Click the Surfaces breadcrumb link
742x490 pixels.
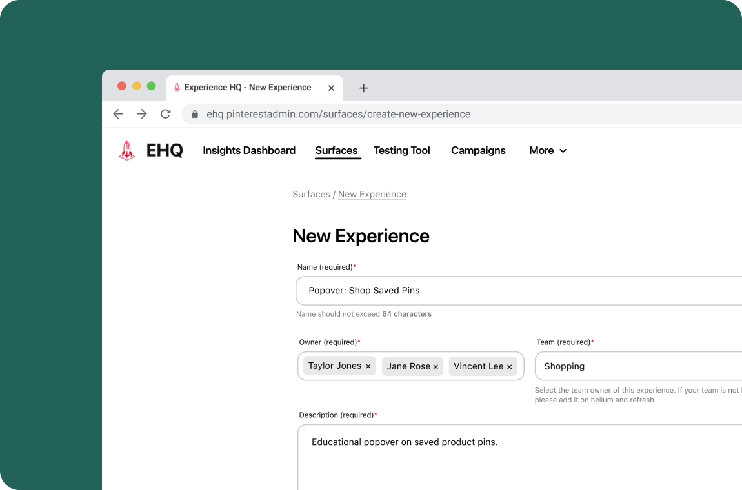pyautogui.click(x=311, y=194)
